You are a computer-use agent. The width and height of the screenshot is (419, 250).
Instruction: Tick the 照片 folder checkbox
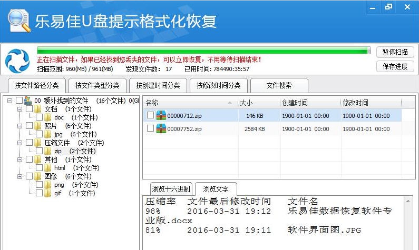[29, 125]
